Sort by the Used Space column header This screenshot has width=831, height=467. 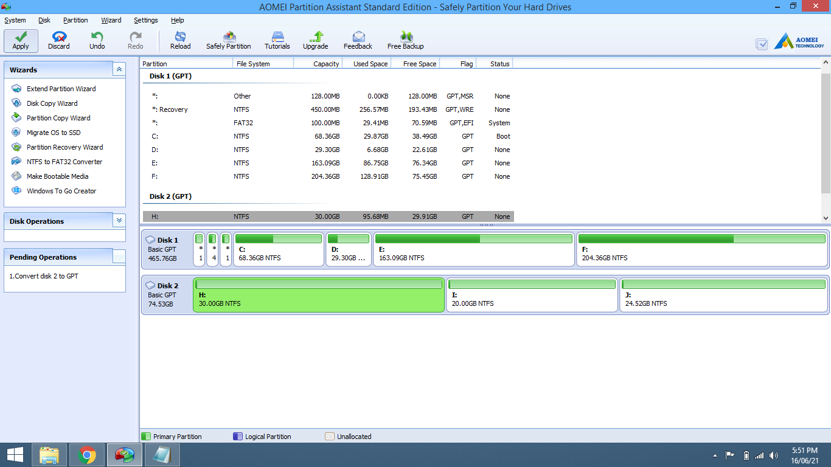[367, 63]
